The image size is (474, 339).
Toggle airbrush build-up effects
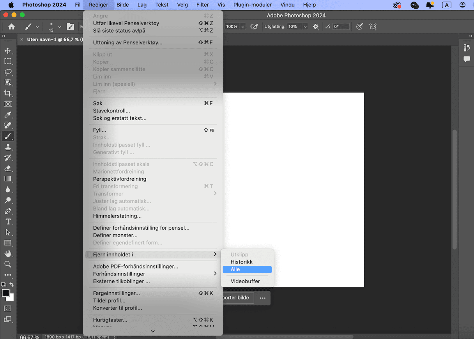[254, 26]
